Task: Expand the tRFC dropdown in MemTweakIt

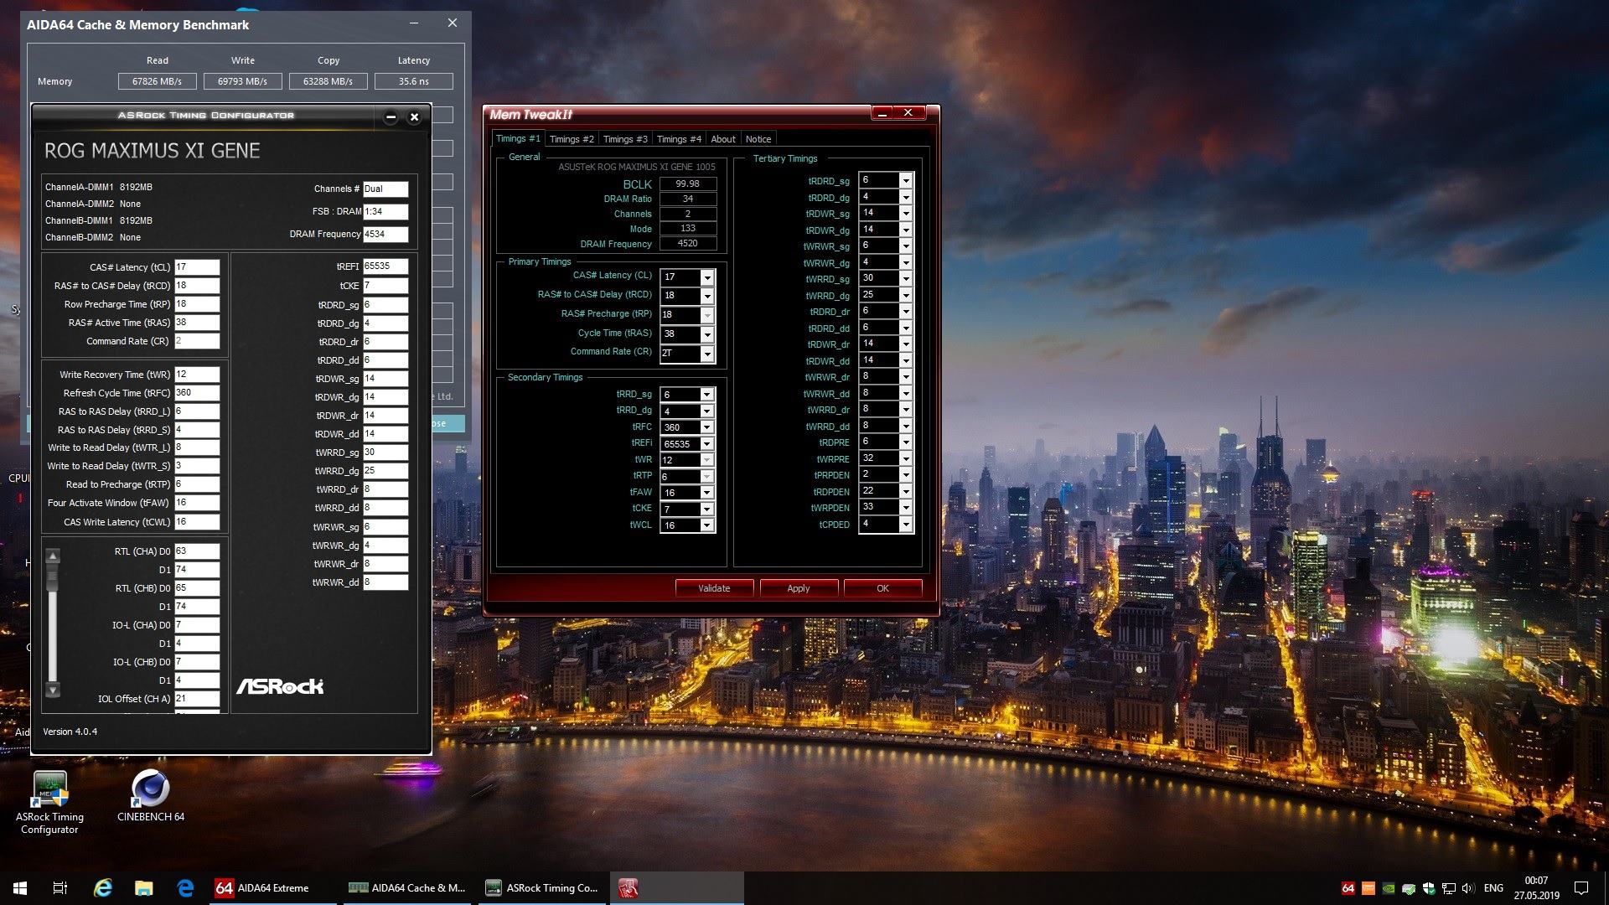Action: click(707, 427)
